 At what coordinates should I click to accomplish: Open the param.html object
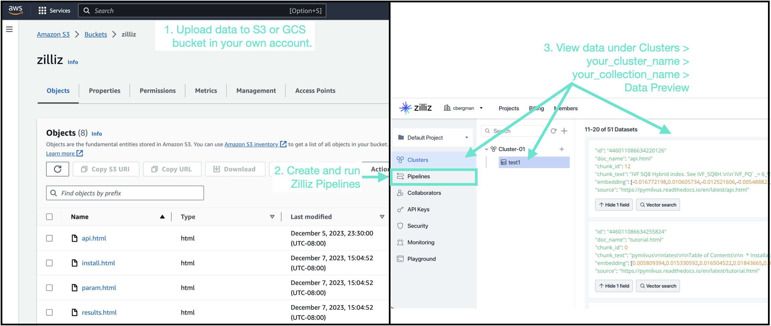[99, 288]
